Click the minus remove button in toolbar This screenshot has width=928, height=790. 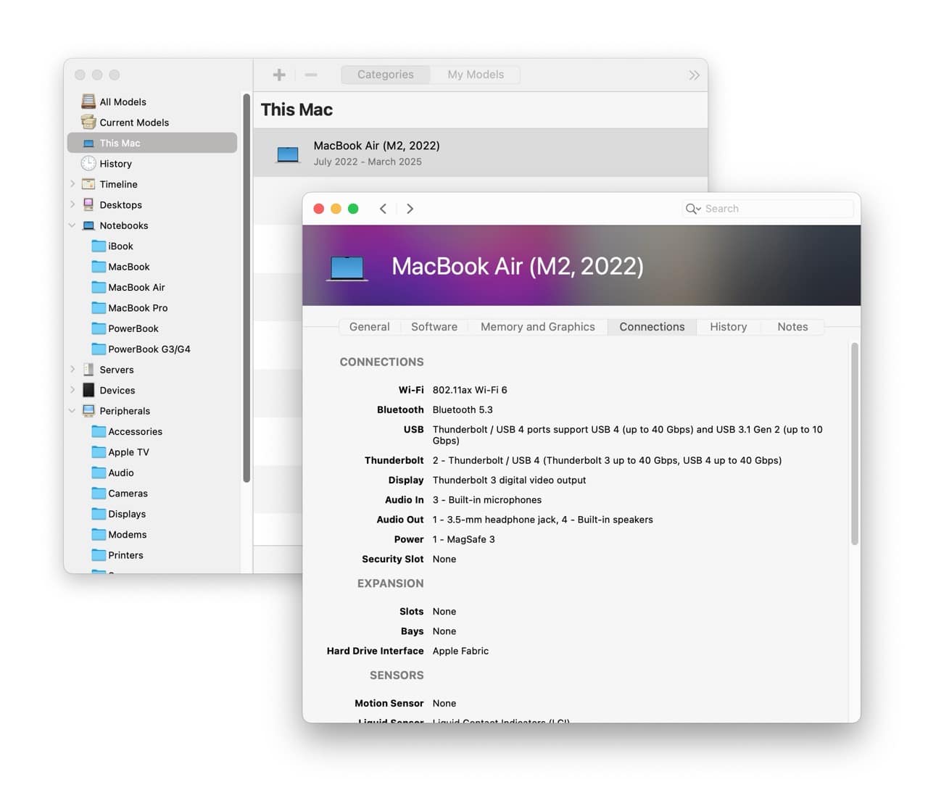click(x=311, y=75)
